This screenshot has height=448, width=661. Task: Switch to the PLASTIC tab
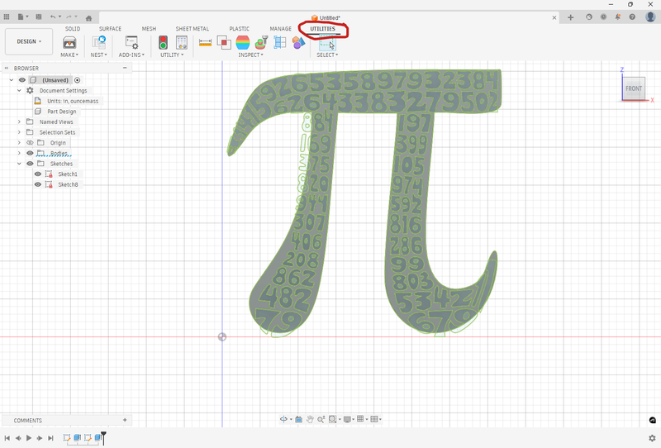pos(239,29)
